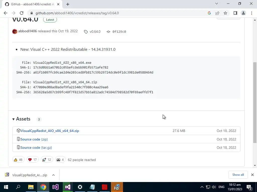This screenshot has height=192, width=257.
Task: Toggle the rocket reaction
Action: pyautogui.click(x=47, y=160)
